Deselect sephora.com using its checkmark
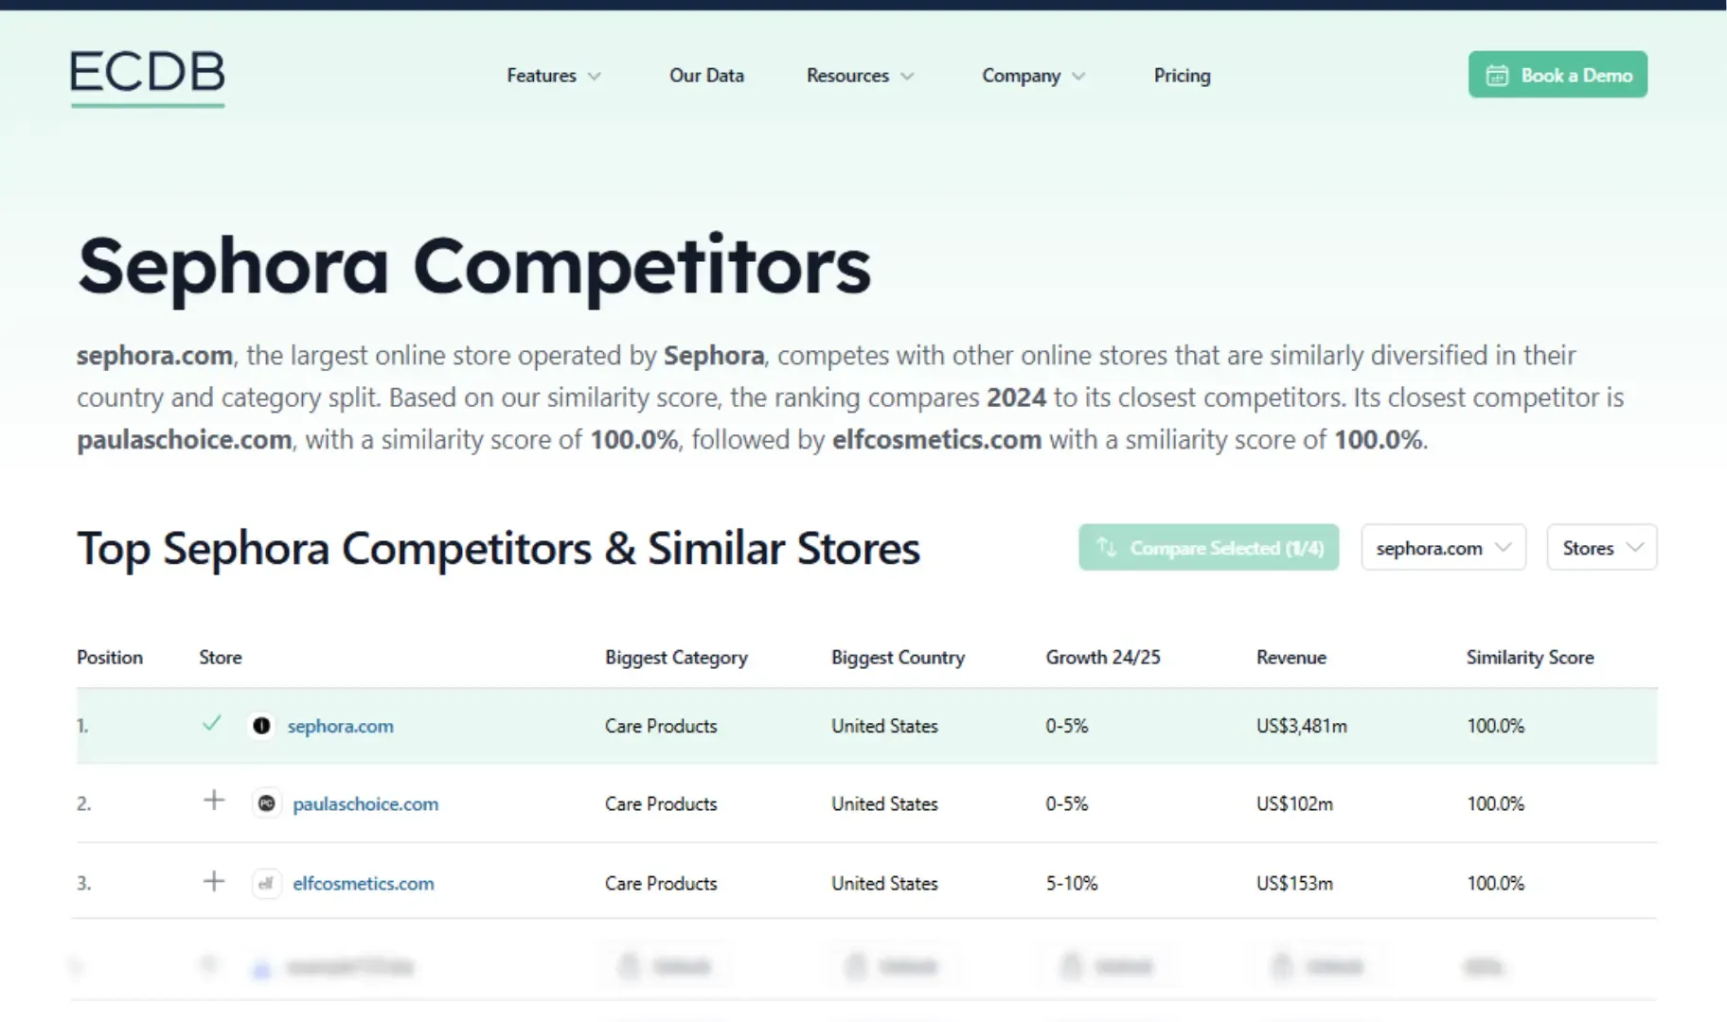Viewport: 1727px width, 1022px height. pos(212,724)
